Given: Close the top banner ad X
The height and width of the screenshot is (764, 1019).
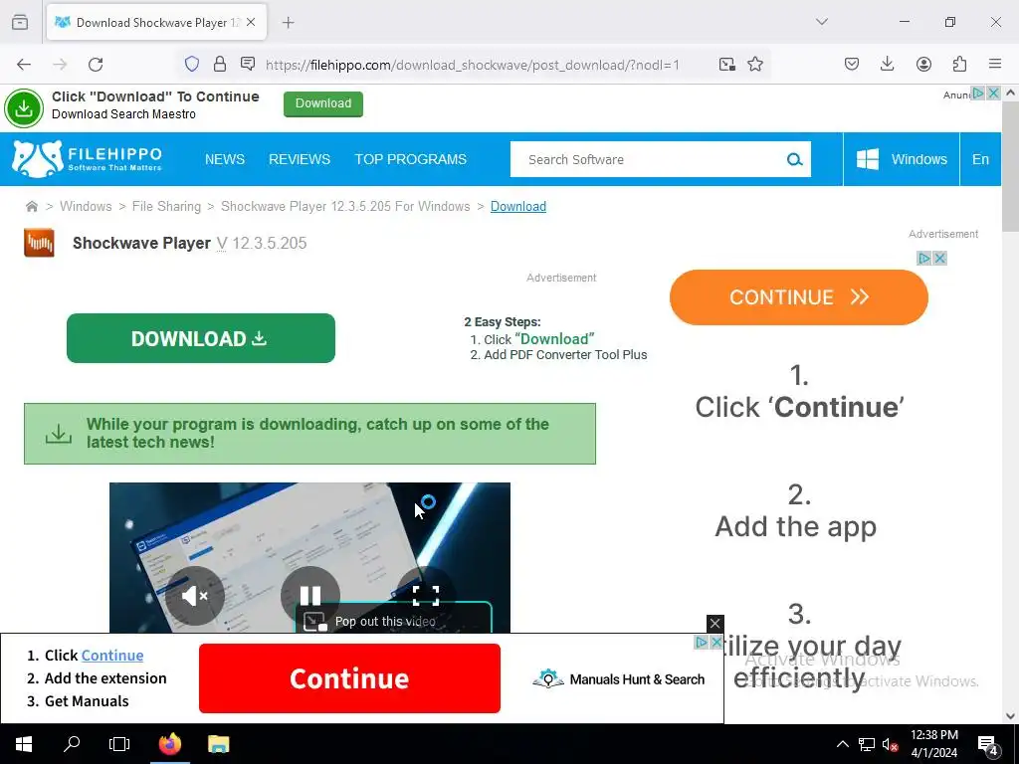Looking at the screenshot, I should (993, 93).
